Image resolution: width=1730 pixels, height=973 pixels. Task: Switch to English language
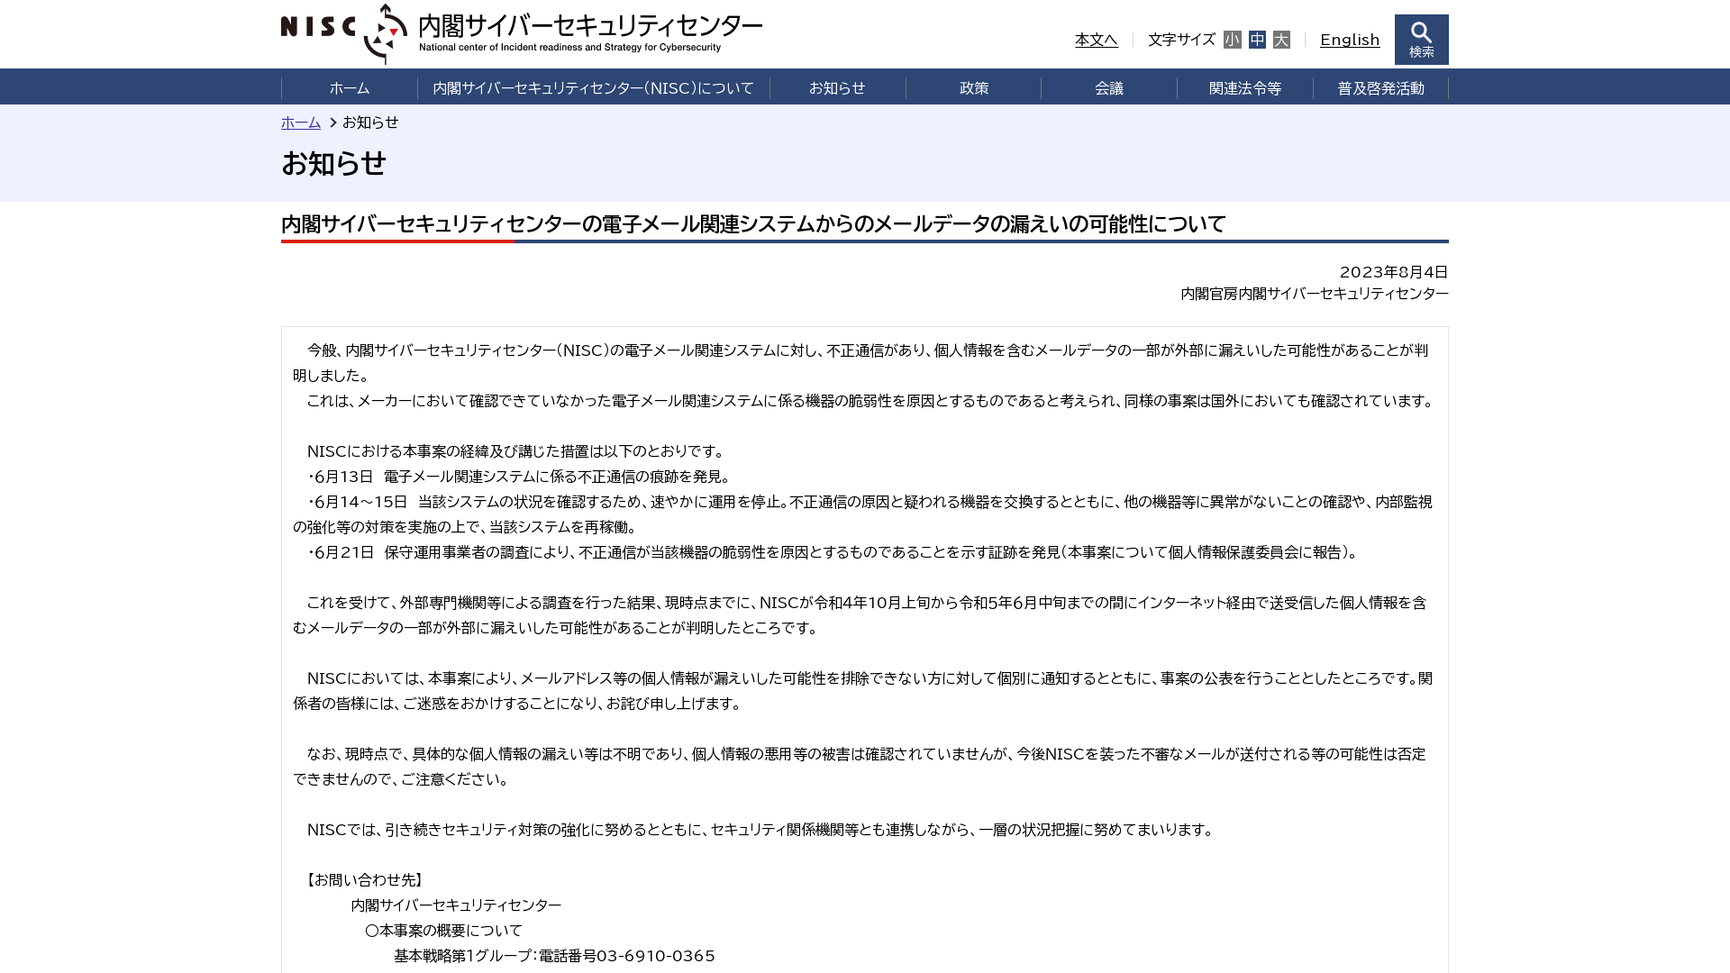tap(1350, 40)
